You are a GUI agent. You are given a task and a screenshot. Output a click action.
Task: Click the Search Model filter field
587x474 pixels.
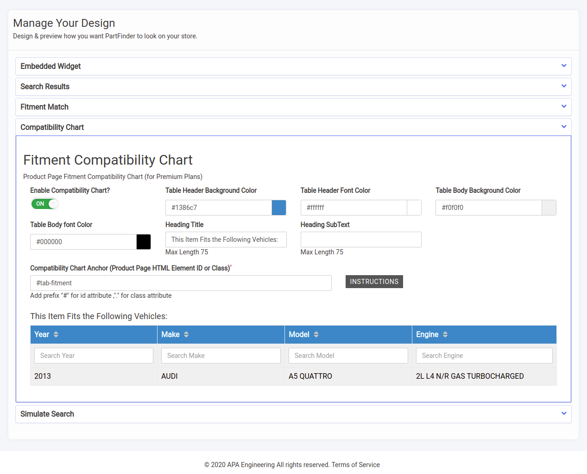348,356
